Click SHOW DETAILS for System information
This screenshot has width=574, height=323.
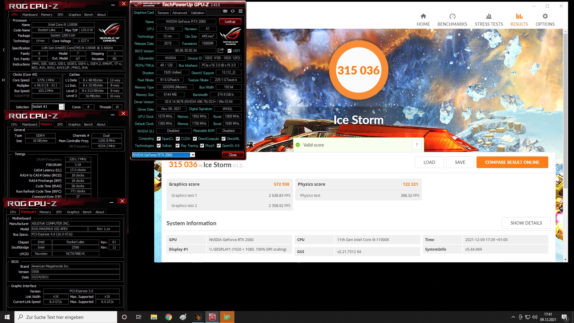[x=526, y=223]
